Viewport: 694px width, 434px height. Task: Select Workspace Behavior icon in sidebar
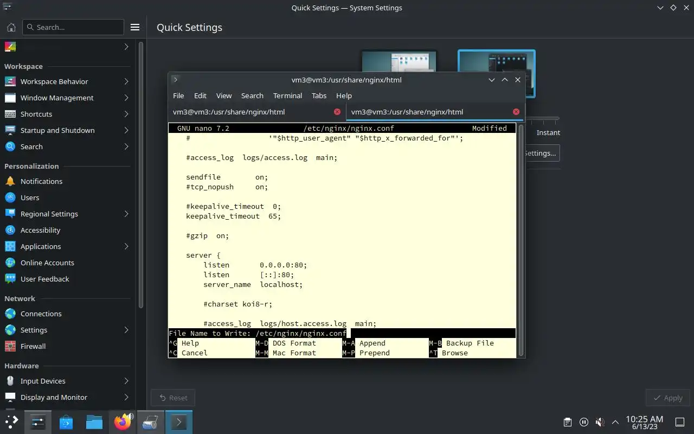(10, 81)
